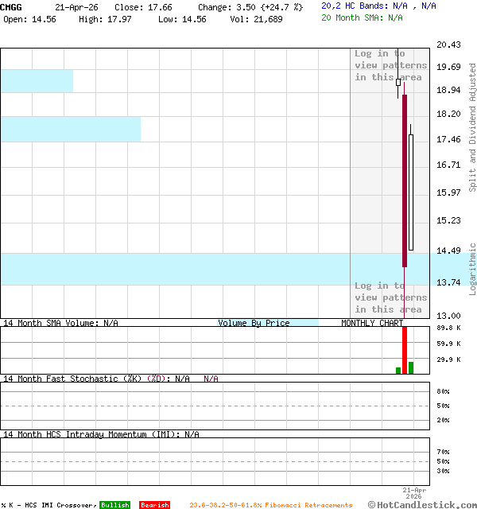The height and width of the screenshot is (509, 477).
Task: Click the Volume By Price label
Action: click(254, 323)
